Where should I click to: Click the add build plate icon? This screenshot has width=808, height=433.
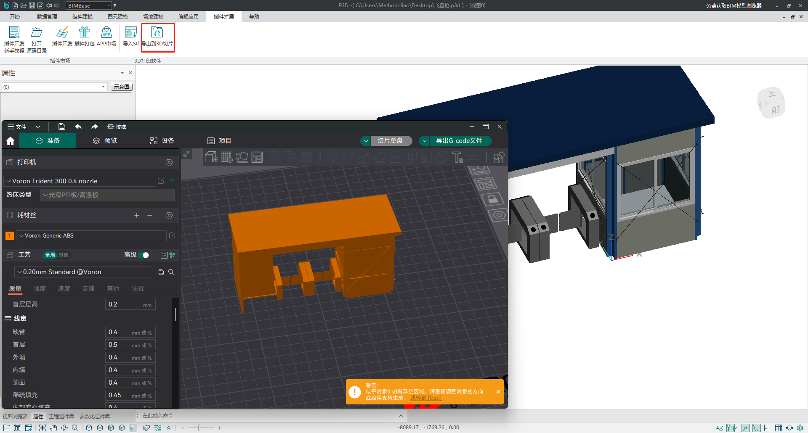[226, 157]
